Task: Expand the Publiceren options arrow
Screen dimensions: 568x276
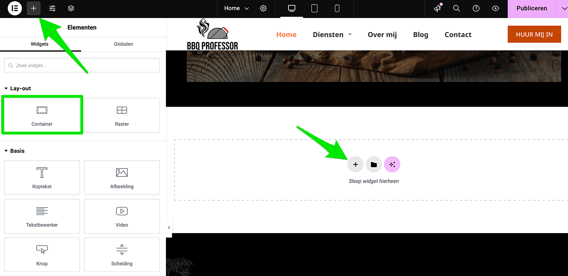Action: click(x=562, y=8)
